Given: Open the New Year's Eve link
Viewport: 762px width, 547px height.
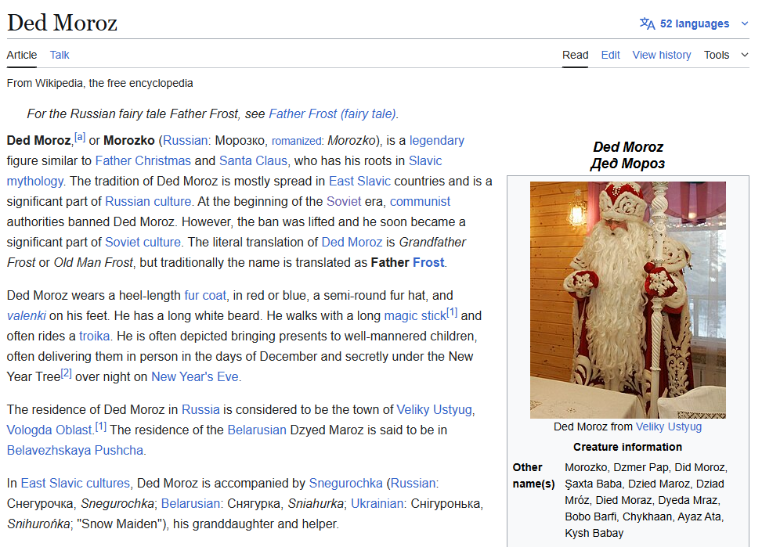Looking at the screenshot, I should tap(195, 376).
